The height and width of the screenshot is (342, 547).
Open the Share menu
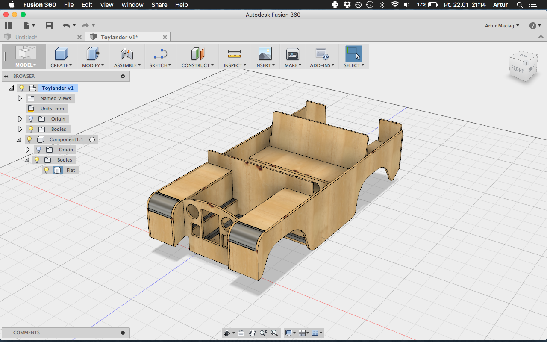click(159, 5)
